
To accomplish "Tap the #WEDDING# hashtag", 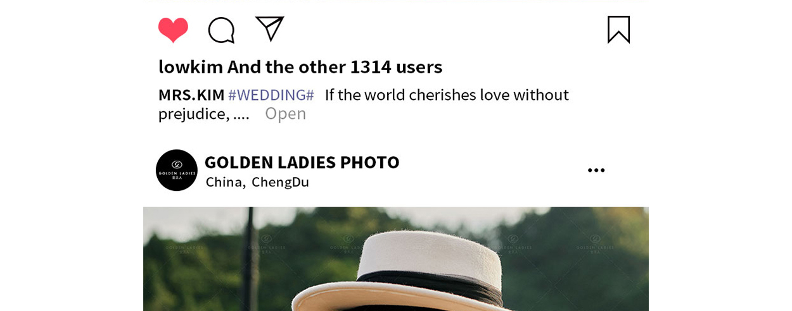I will pos(271,95).
